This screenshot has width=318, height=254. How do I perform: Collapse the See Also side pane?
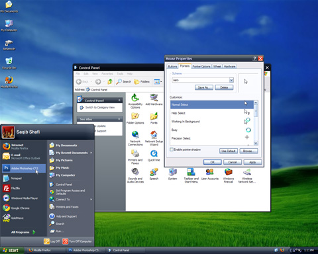click(x=119, y=119)
